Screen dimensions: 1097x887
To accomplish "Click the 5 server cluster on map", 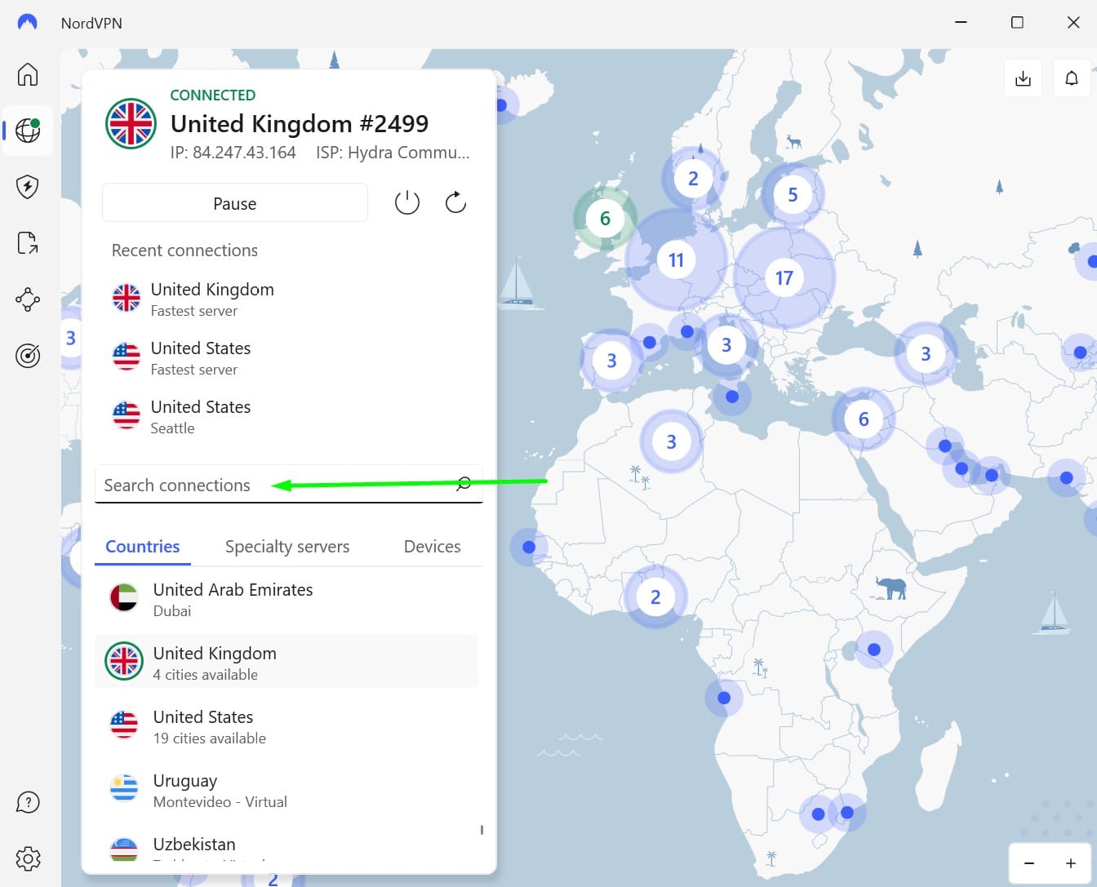I will [x=793, y=195].
